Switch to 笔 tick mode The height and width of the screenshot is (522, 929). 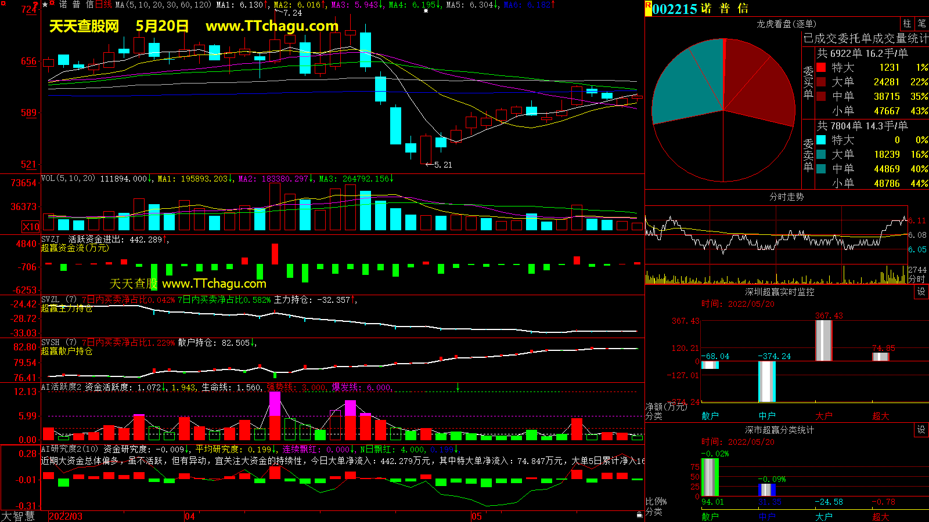pyautogui.click(x=921, y=24)
